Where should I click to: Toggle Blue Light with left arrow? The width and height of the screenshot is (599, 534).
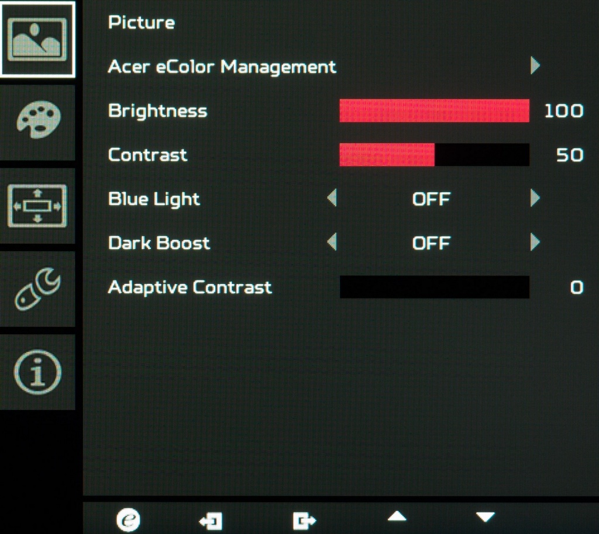pos(332,198)
